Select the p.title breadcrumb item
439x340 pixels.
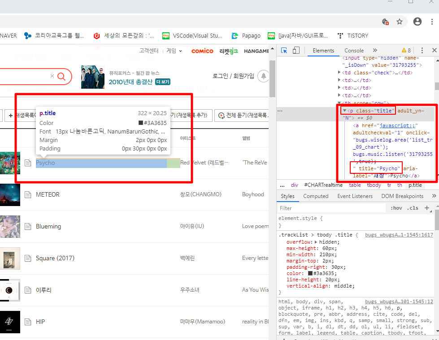coord(415,185)
